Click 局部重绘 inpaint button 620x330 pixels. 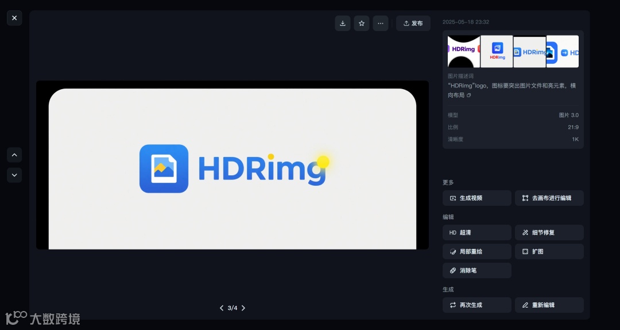coord(477,252)
